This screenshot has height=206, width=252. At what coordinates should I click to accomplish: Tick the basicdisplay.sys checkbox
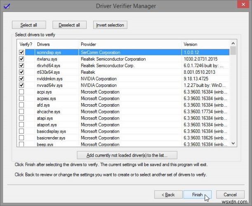[x=21, y=131]
